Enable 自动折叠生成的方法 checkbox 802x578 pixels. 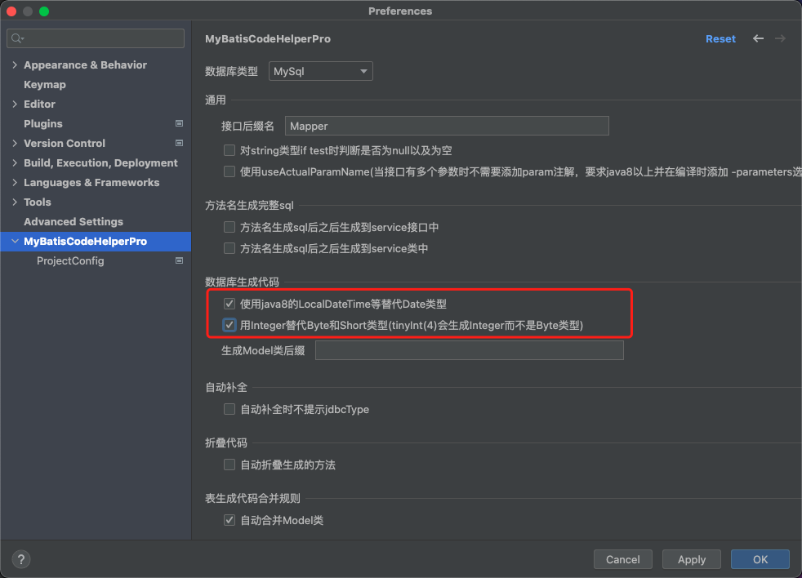229,465
